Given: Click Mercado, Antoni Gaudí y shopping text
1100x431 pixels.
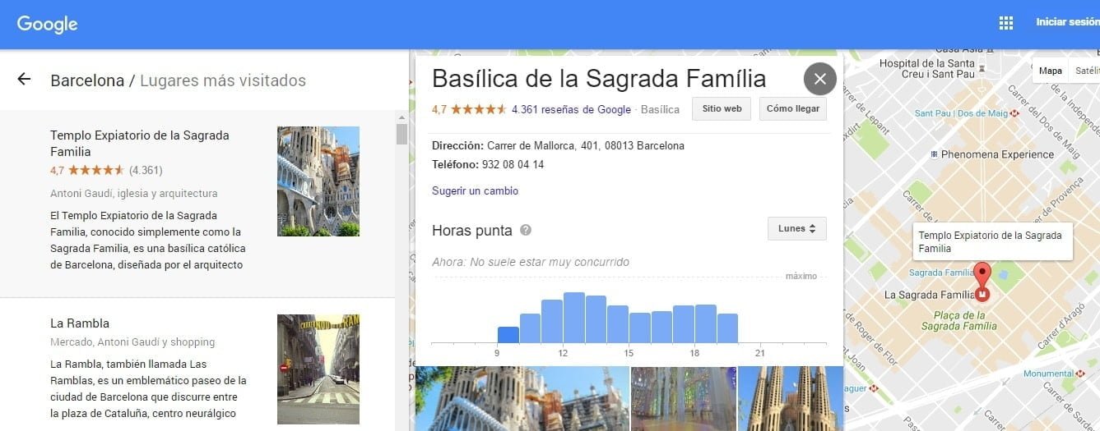Looking at the screenshot, I should [132, 342].
